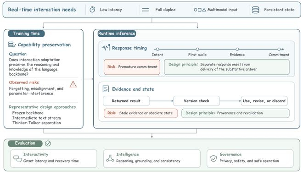Click the shapes icon beside Multimodal input

tap(200, 10)
